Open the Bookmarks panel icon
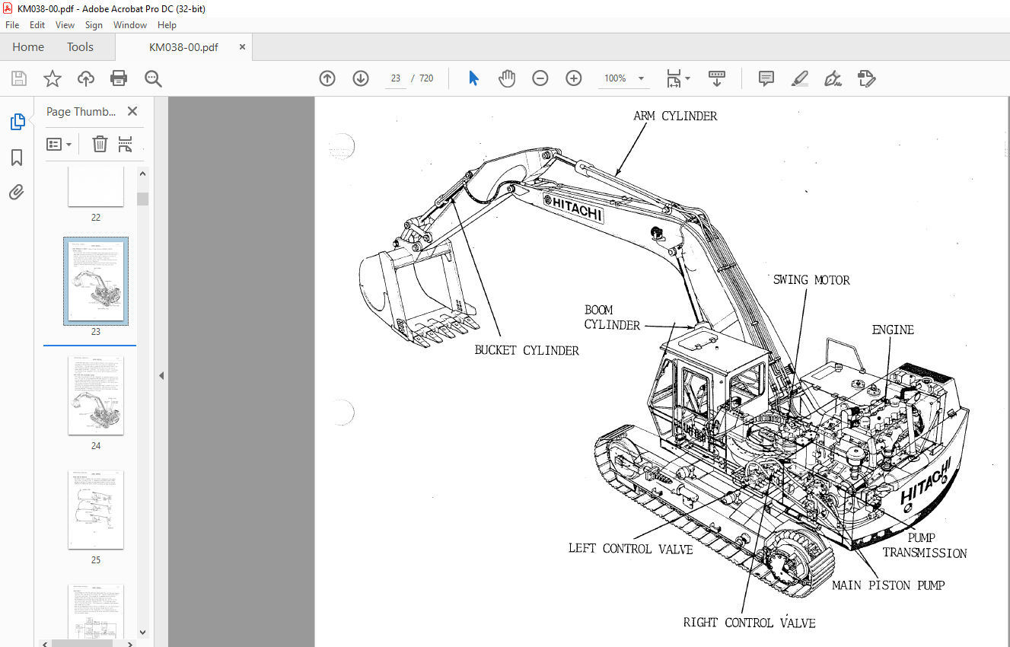This screenshot has width=1010, height=647. click(x=17, y=158)
